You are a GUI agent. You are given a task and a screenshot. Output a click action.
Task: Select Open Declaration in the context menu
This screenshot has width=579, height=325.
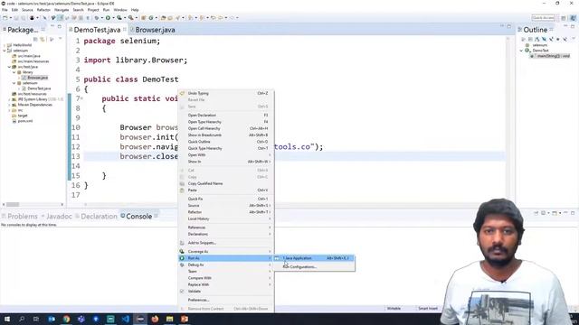coord(226,116)
